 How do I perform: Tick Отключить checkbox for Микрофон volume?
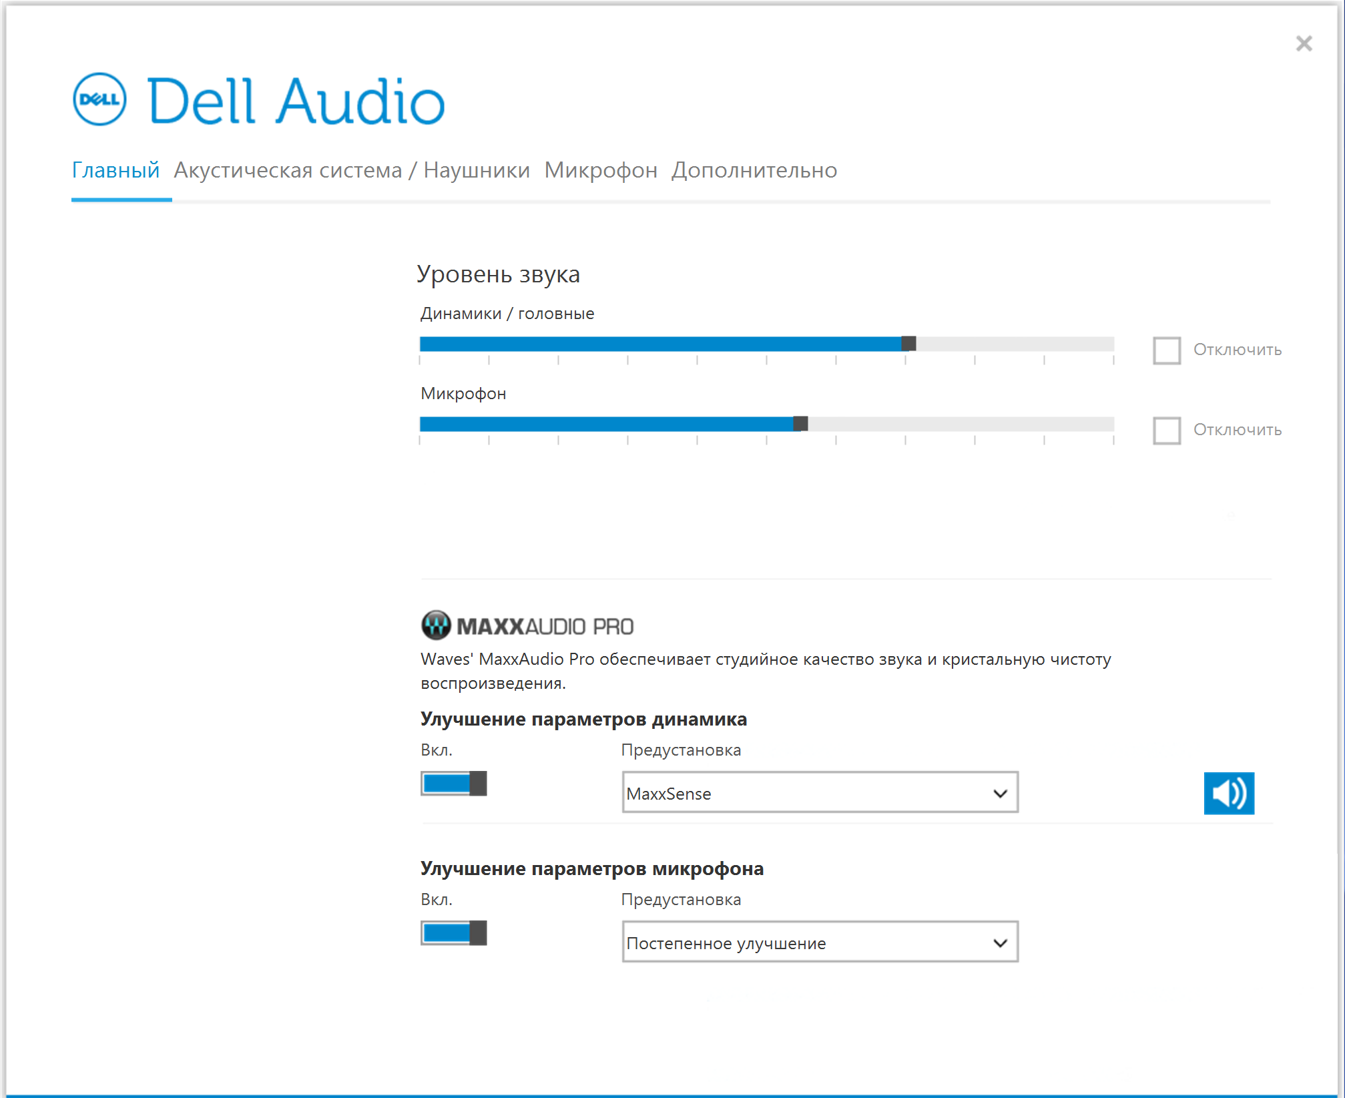click(x=1167, y=430)
